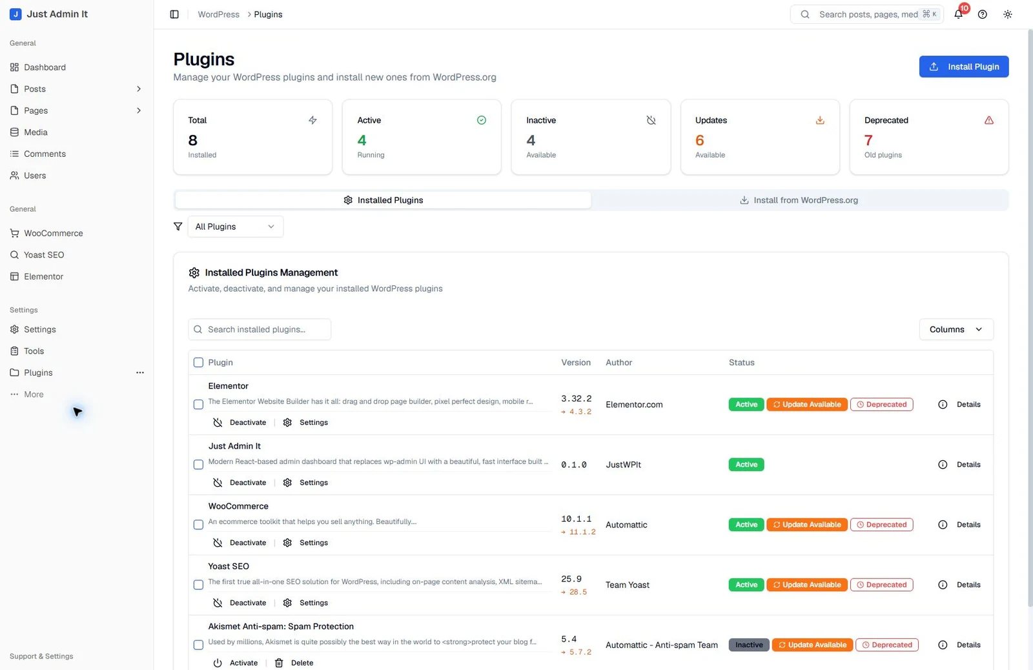The height and width of the screenshot is (670, 1033).
Task: Click the Comments list icon
Action: [14, 154]
